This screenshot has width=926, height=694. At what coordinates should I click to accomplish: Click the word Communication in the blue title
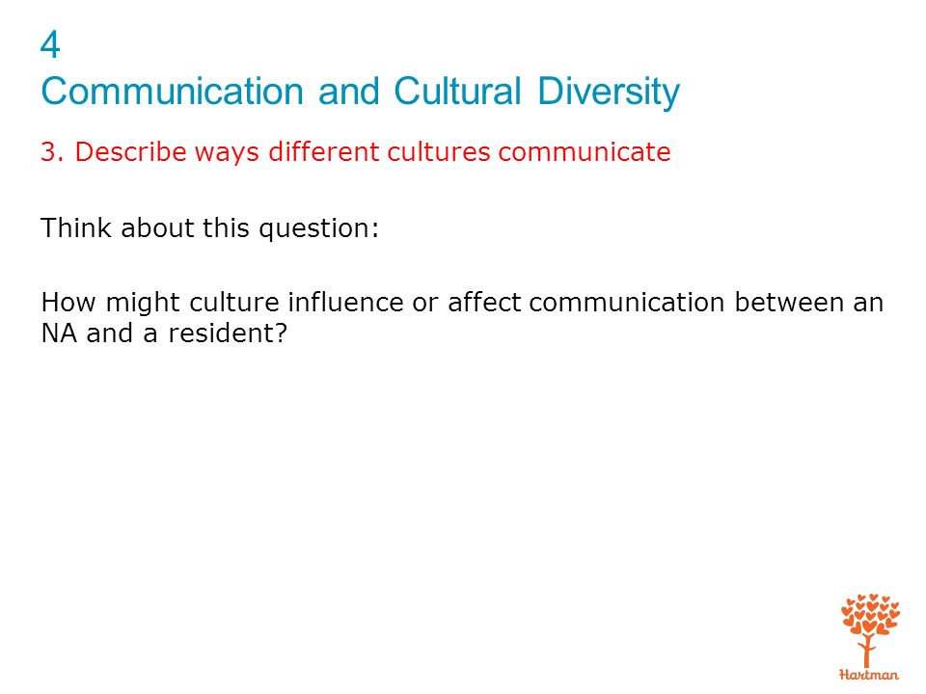pyautogui.click(x=173, y=92)
